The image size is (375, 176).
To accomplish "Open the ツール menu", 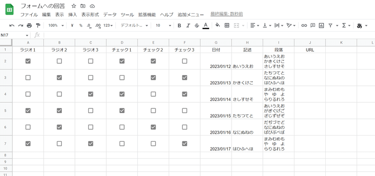I will [x=127, y=15].
